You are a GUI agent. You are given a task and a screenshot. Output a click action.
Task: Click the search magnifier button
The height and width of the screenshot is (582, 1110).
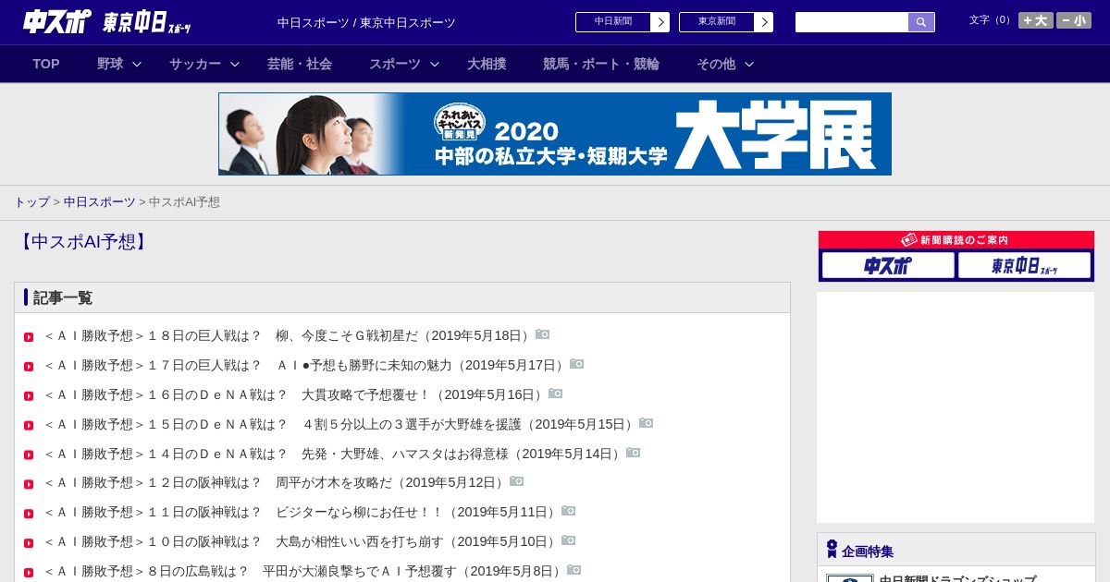point(921,22)
